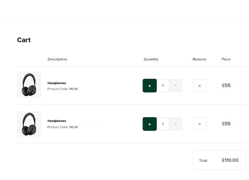The image size is (249, 180).
Task: Click the Description column header
Action: click(x=57, y=59)
